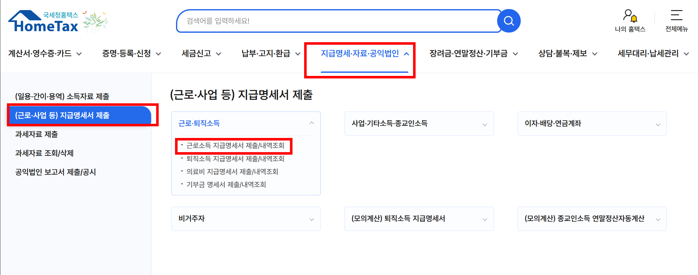Open 근로소득 지급명세서 제출/내역조회
This screenshot has width=698, height=275.
coord(235,146)
